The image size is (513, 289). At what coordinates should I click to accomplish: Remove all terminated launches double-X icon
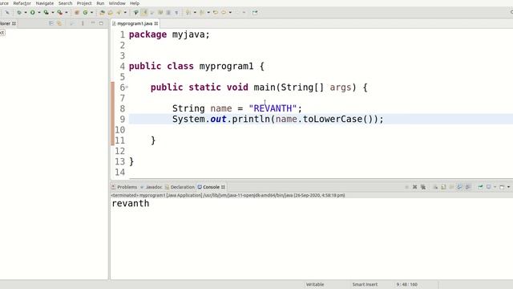pyautogui.click(x=423, y=187)
